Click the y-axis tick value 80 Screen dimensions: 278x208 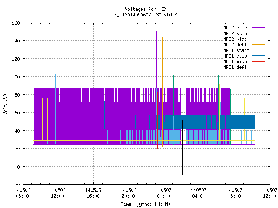pyautogui.click(x=17, y=95)
